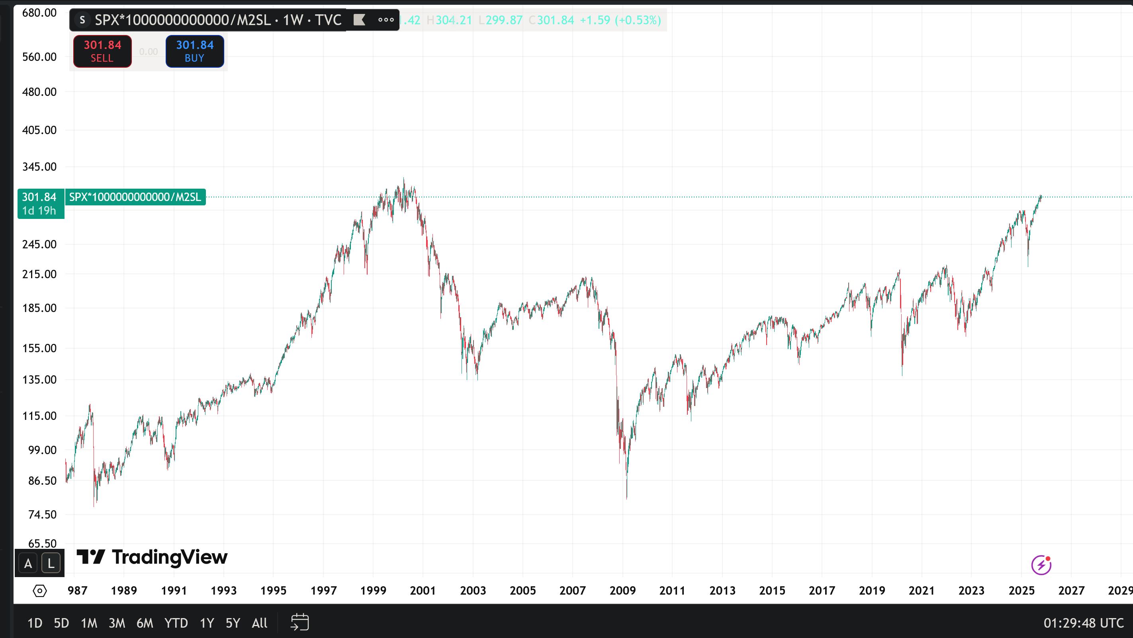Click the 01:29:48 UTC timezone selector
Viewport: 1133px width, 638px height.
click(x=1083, y=623)
